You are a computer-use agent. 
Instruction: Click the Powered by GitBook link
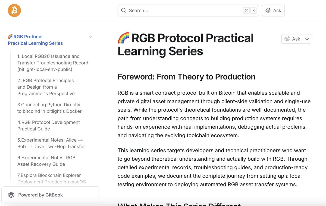coord(50,195)
